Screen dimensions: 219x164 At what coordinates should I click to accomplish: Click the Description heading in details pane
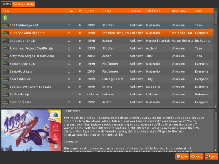pos(72,111)
